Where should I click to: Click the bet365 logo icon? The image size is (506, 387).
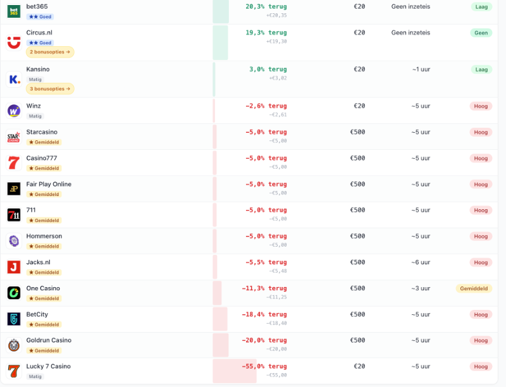[13, 11]
